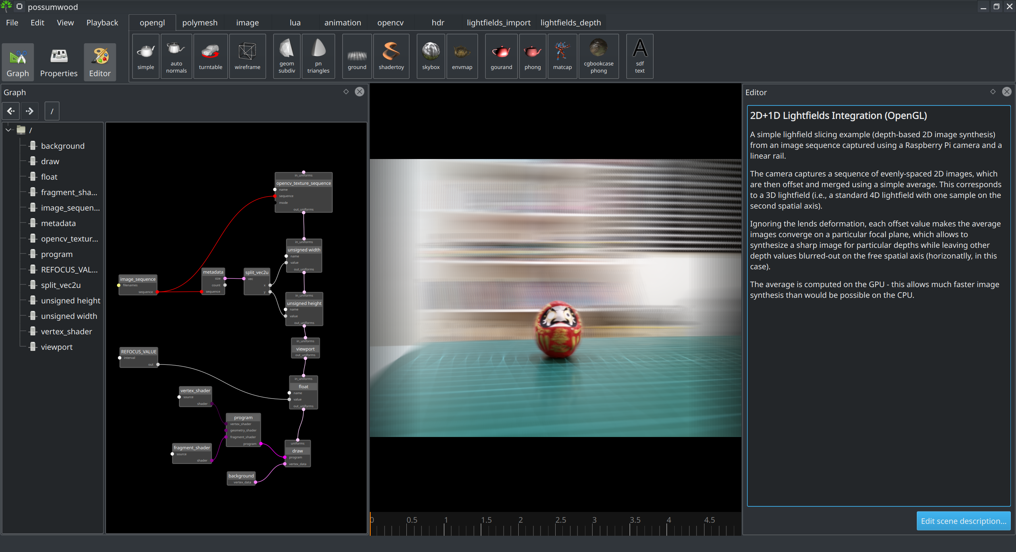
Task: Click the turntable car icon
Action: pyautogui.click(x=210, y=56)
